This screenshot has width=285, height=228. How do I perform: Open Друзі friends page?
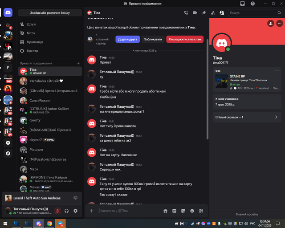click(50, 24)
